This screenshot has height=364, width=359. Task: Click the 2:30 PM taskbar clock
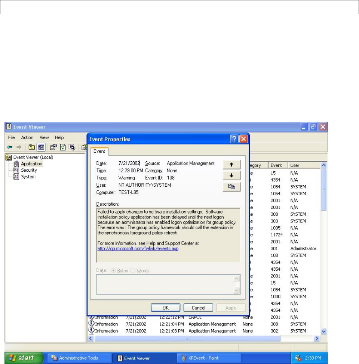pos(313,358)
